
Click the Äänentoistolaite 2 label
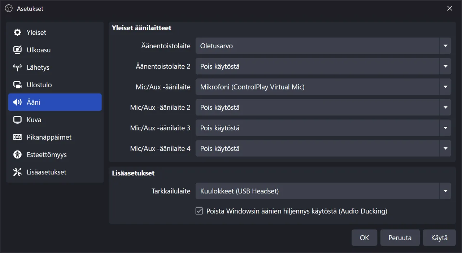(x=163, y=66)
